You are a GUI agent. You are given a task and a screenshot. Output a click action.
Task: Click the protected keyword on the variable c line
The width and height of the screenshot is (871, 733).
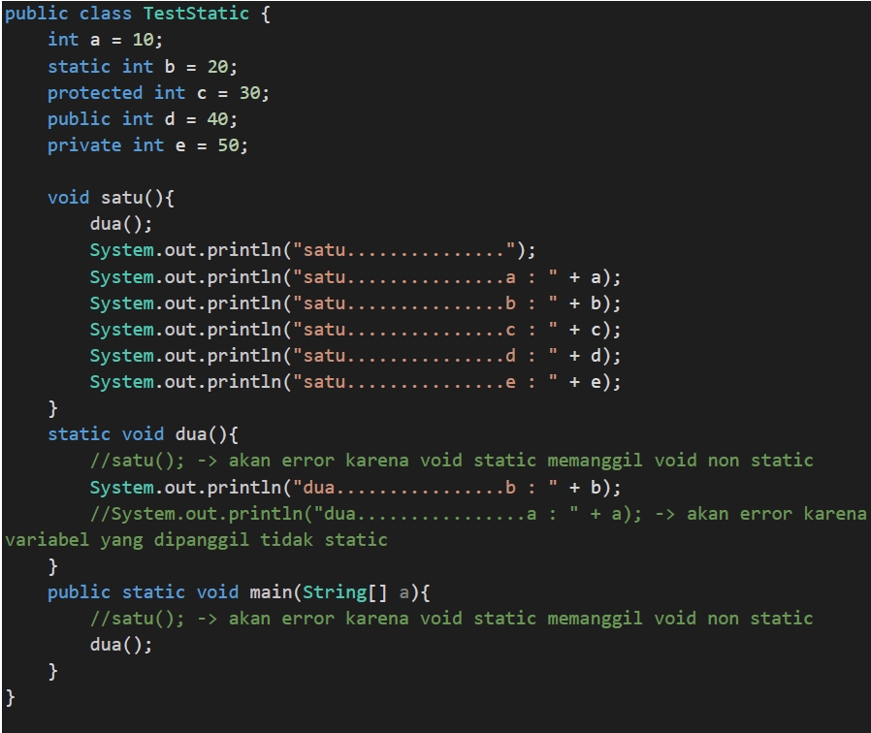click(x=95, y=93)
